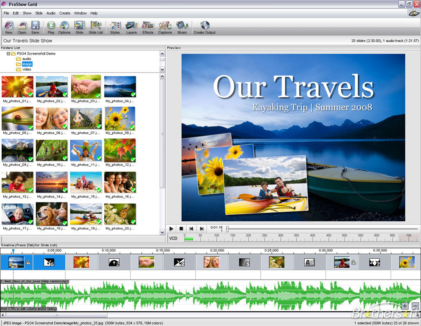Open the File menu
Screen dimensions: 421x326
click(6, 13)
